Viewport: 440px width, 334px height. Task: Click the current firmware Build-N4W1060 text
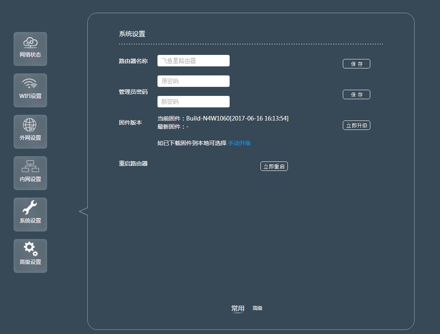tap(223, 118)
